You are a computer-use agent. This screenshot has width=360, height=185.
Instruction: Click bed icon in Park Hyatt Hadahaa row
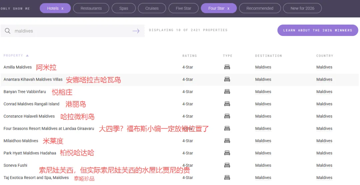[227, 153]
